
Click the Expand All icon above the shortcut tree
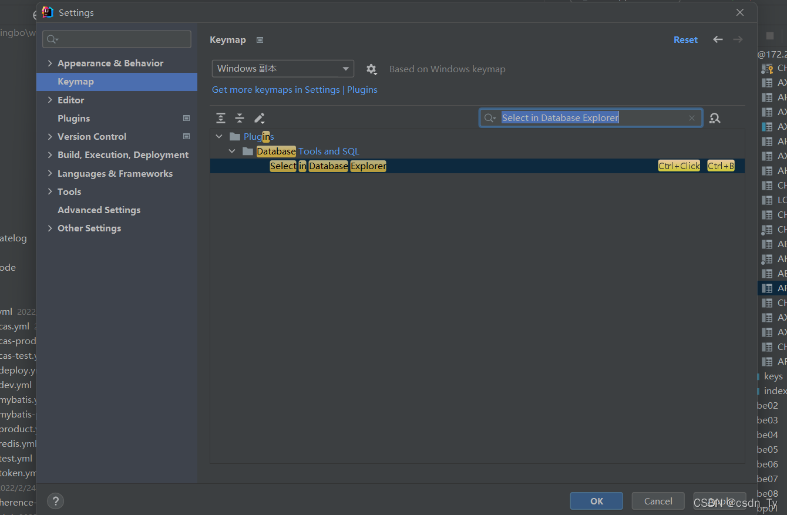[x=221, y=118]
